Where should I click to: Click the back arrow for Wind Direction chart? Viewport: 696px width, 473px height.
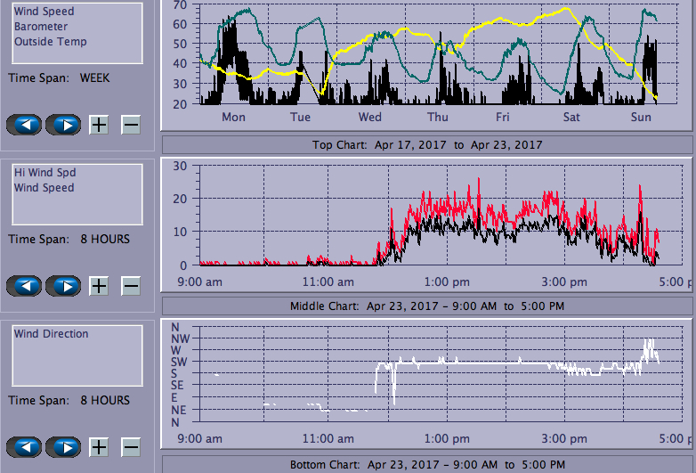pos(24,447)
